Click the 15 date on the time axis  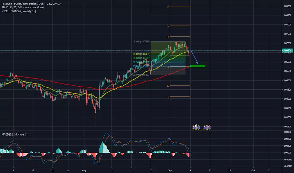[x=33, y=170]
